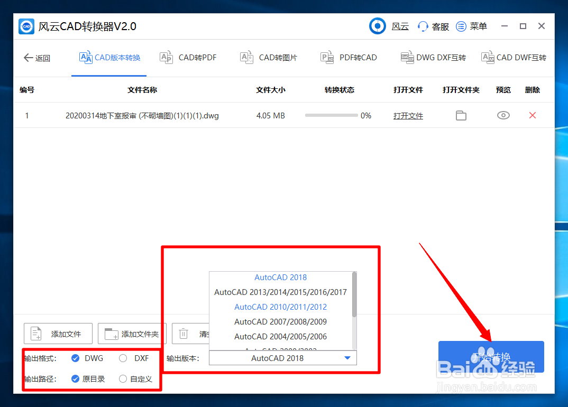Click the 文件大小 column header
The height and width of the screenshot is (407, 568).
coord(271,90)
